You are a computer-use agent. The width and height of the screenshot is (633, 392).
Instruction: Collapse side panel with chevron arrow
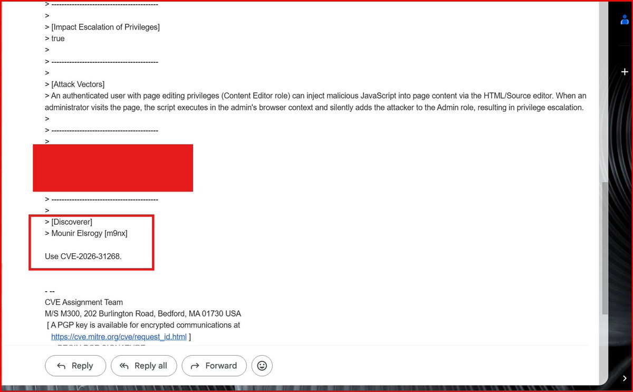click(625, 378)
